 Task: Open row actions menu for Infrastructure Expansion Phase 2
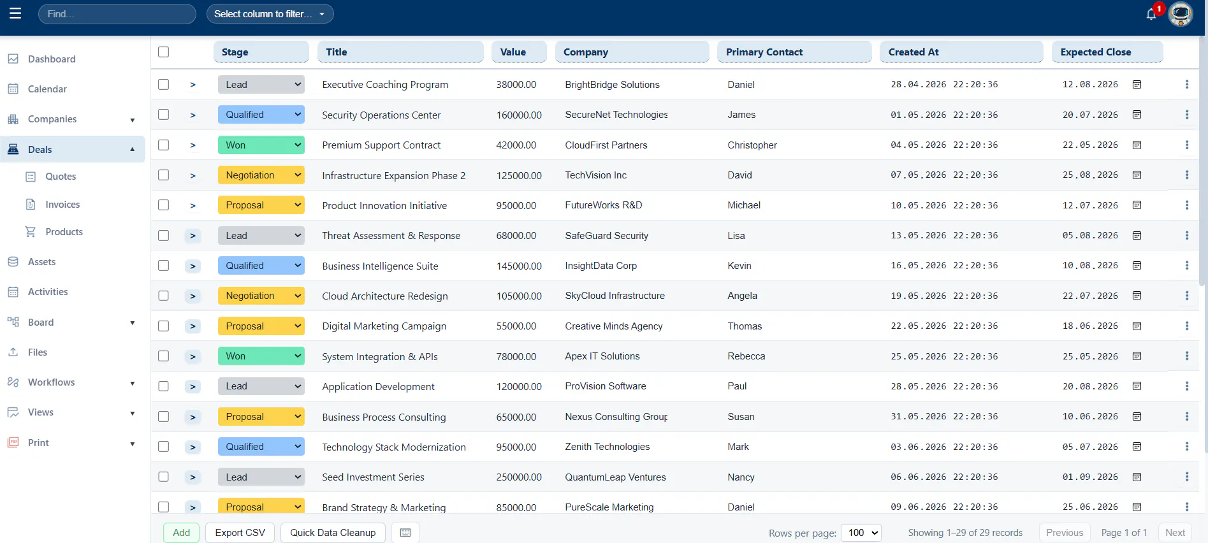tap(1187, 175)
